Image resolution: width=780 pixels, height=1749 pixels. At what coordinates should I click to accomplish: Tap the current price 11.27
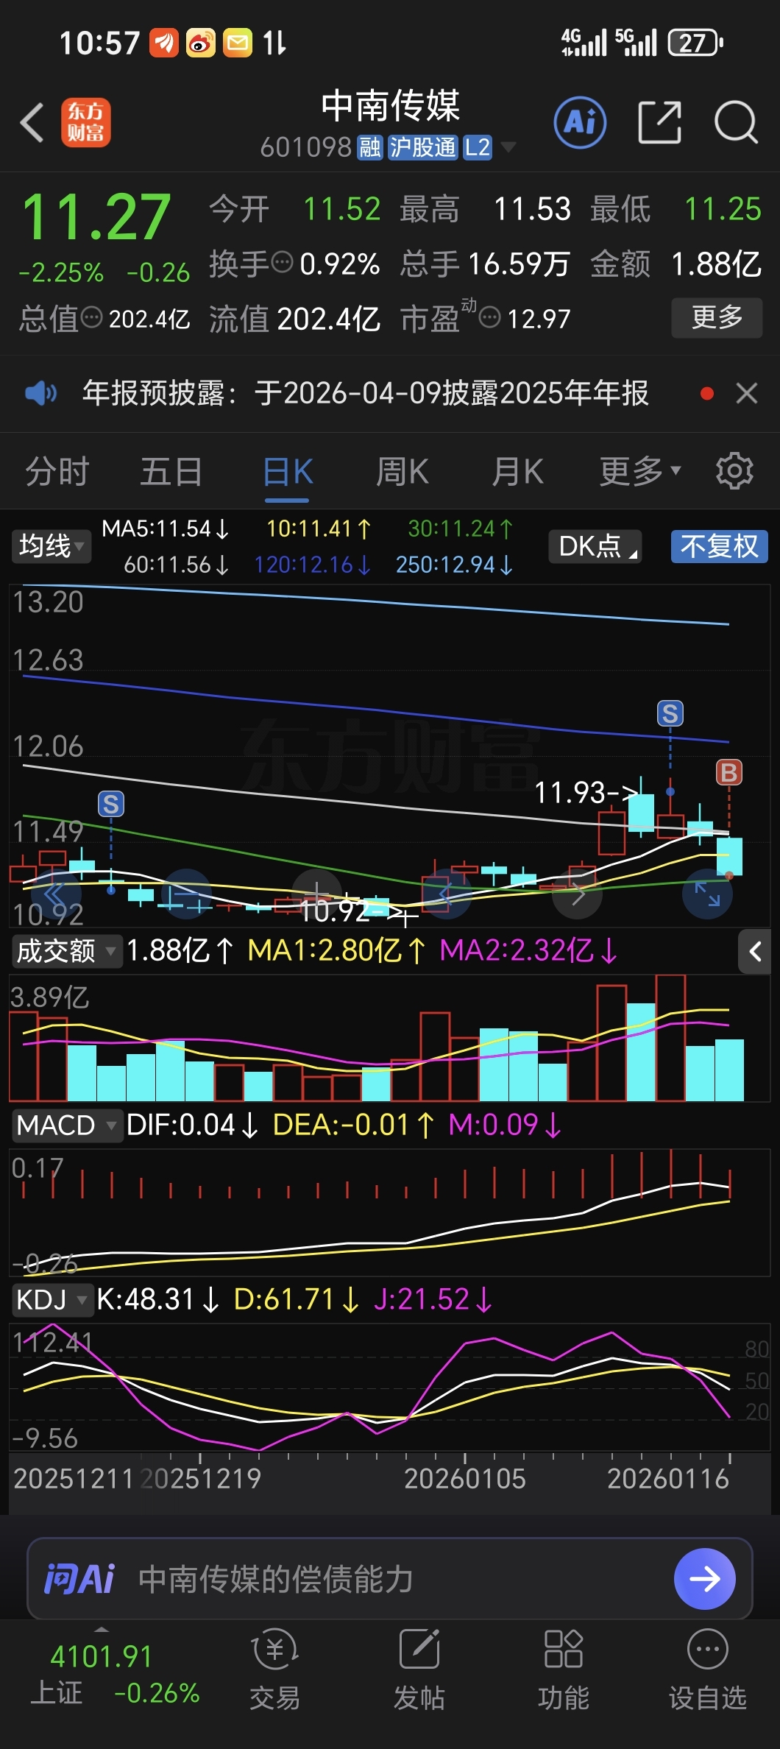96,217
